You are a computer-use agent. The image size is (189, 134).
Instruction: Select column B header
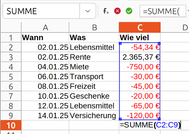point(94,27)
